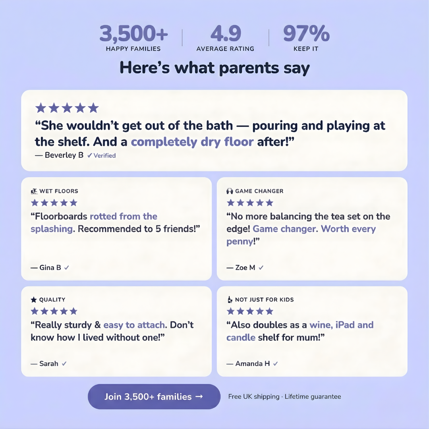Click the 97% Keep It stat
429x429 pixels.
[x=306, y=39]
